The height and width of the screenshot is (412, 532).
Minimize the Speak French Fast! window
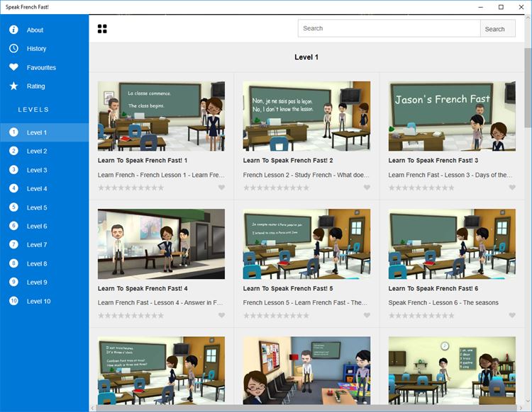point(480,7)
